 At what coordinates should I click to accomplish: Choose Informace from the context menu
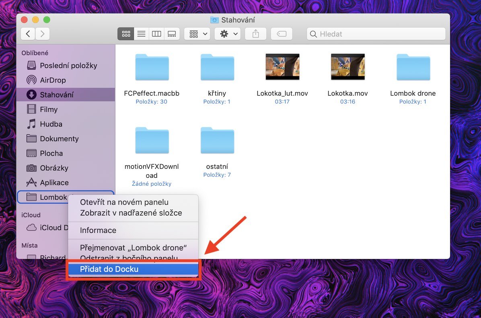click(98, 230)
